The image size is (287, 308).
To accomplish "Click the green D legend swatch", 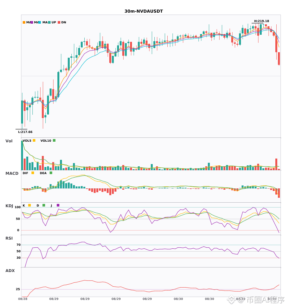I will click(x=44, y=205).
